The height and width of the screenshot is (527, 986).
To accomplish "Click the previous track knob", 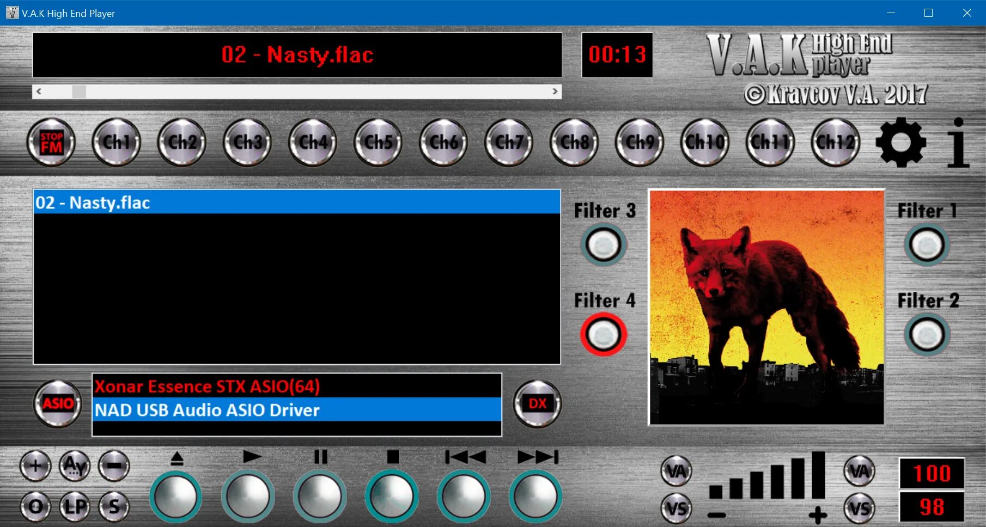I will pos(464,497).
